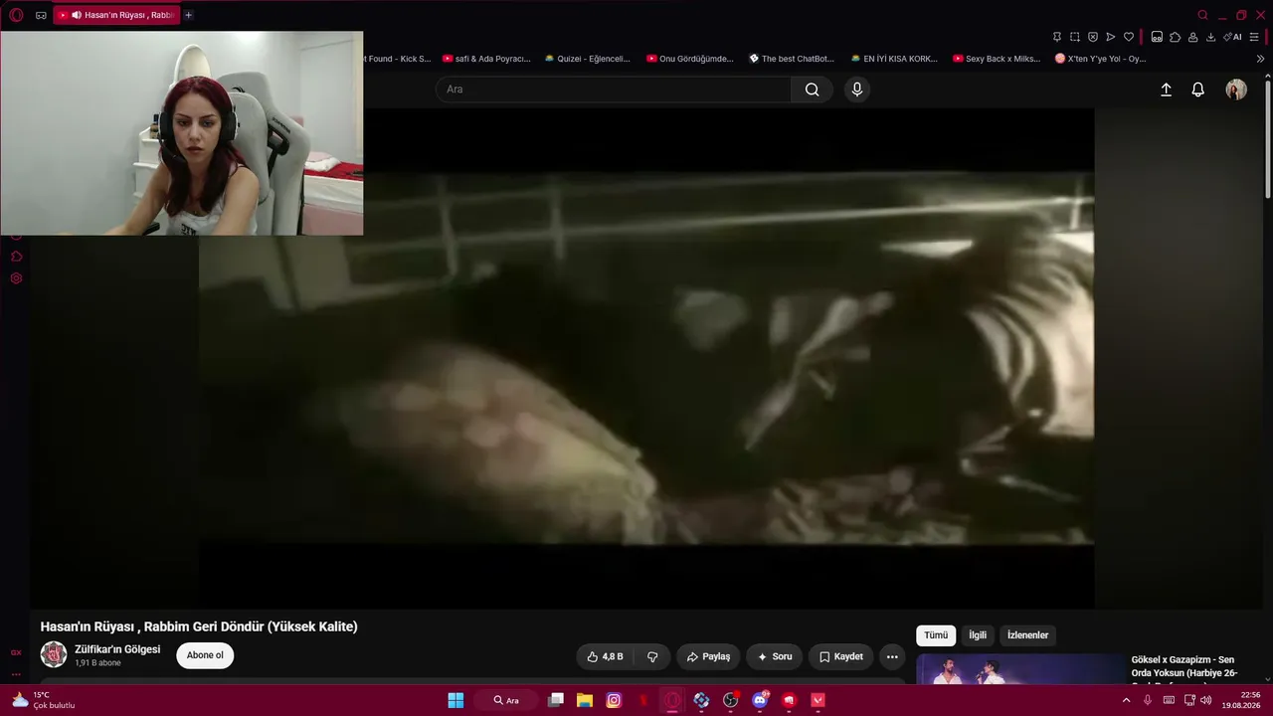The width and height of the screenshot is (1273, 716).
Task: Click the YouTube search magnifier button
Action: [x=813, y=89]
